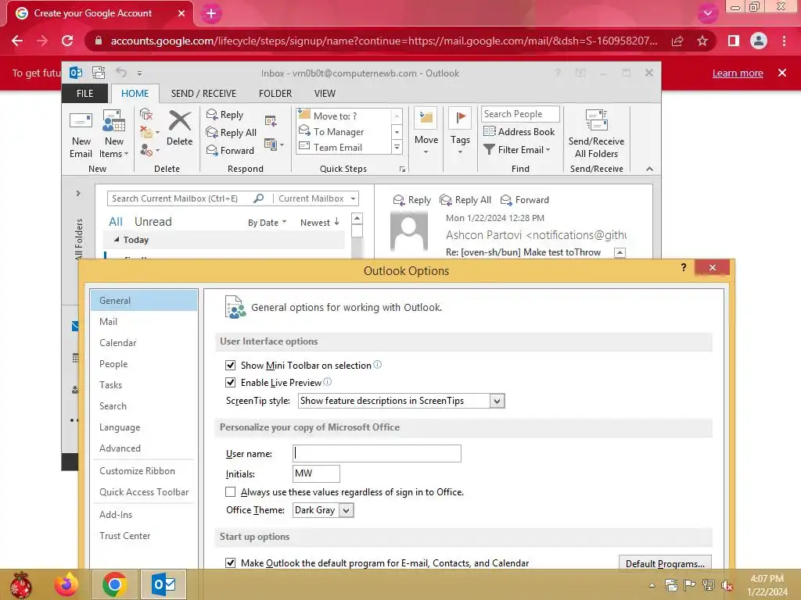Click Forward in Respond group
Viewport: 801px width, 600px height.
230,151
